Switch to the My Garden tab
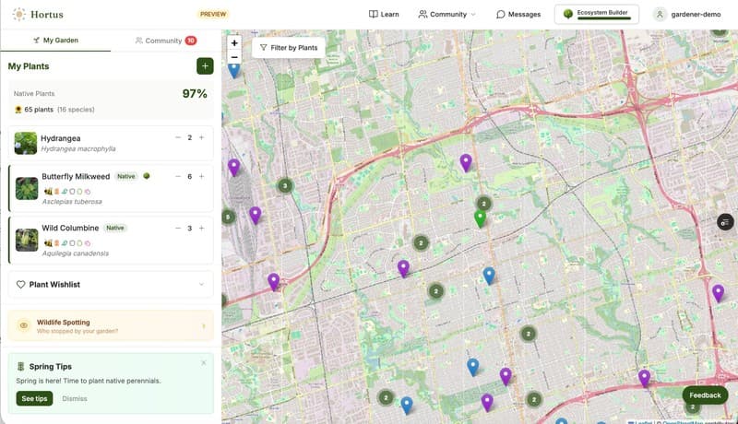The height and width of the screenshot is (424, 738). [55, 41]
